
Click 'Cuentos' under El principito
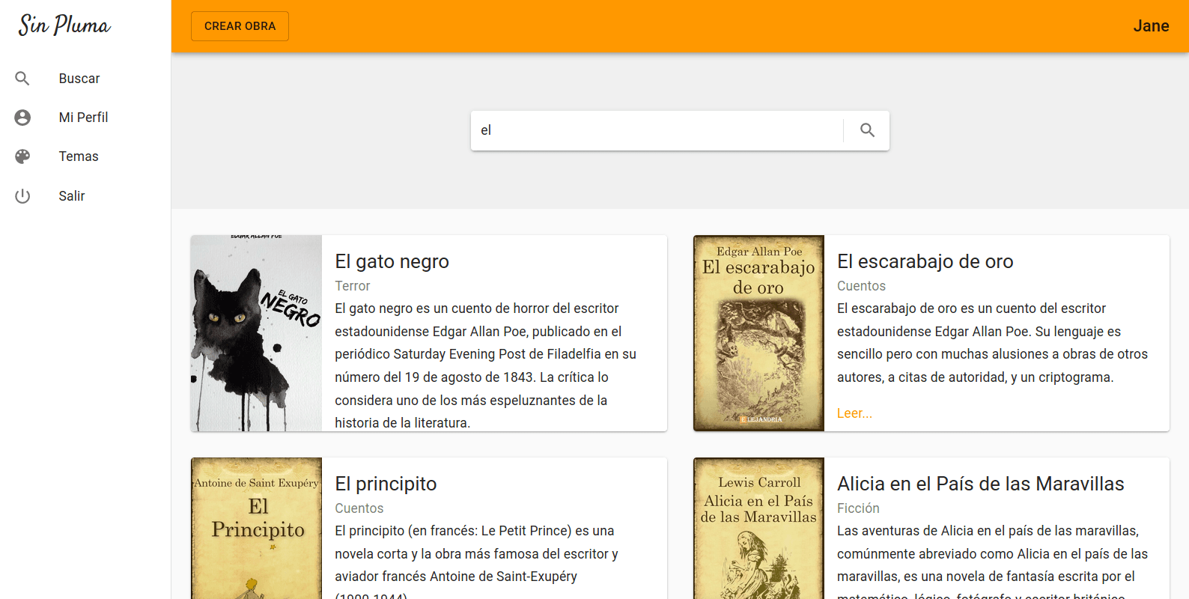pos(359,508)
